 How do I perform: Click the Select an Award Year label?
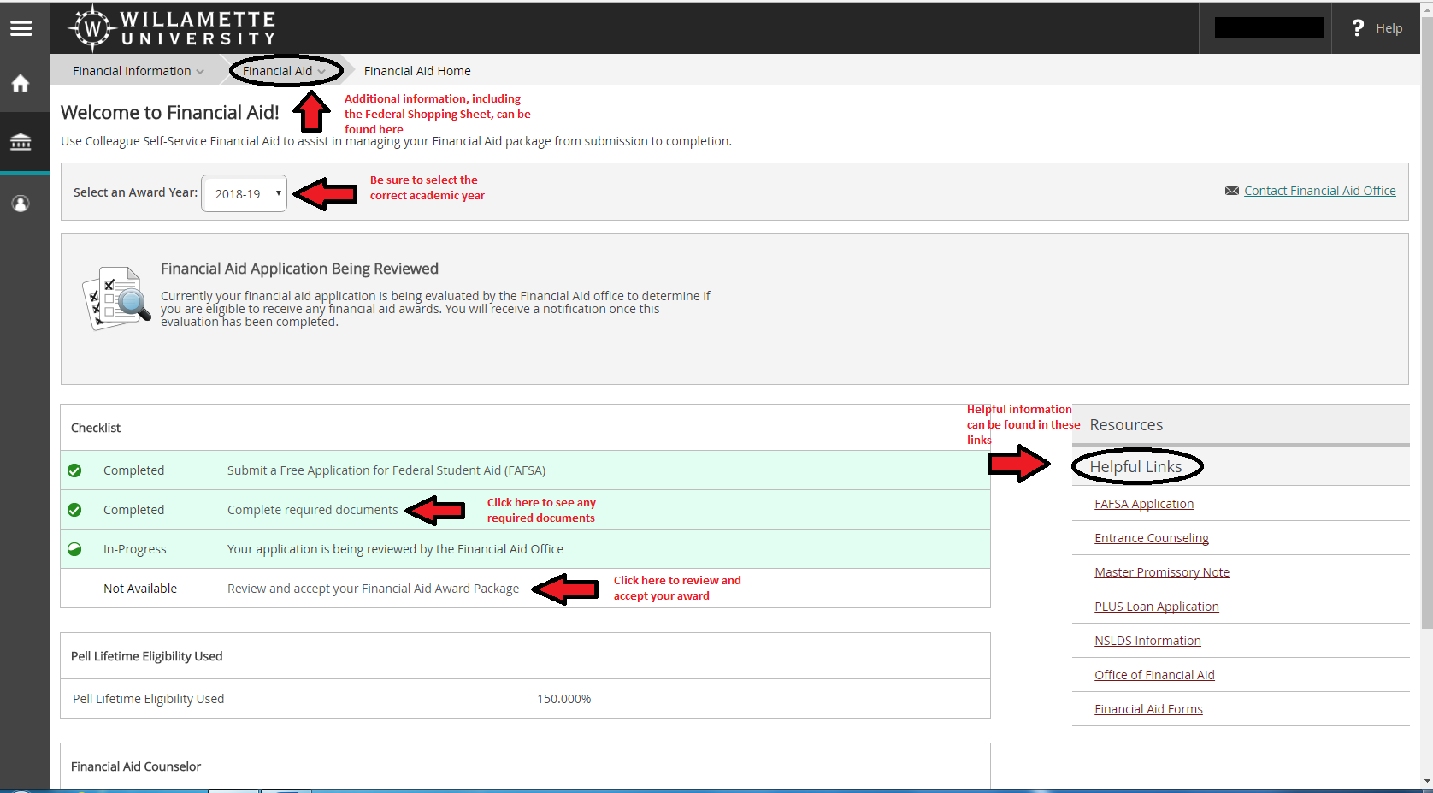(135, 192)
